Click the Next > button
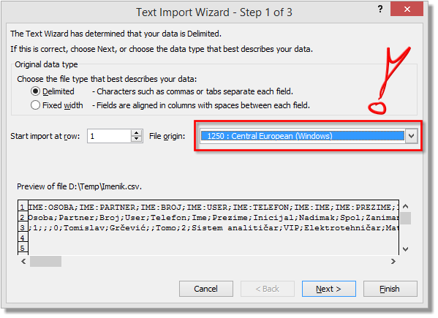 (329, 289)
